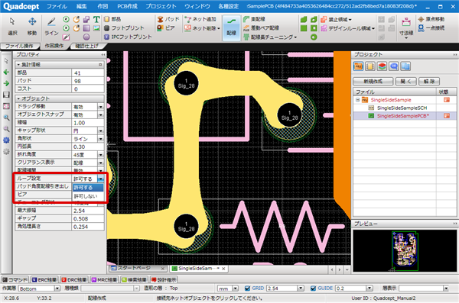The image size is (459, 303).
Task: Click the board preview thumbnail
Action: click(405, 250)
